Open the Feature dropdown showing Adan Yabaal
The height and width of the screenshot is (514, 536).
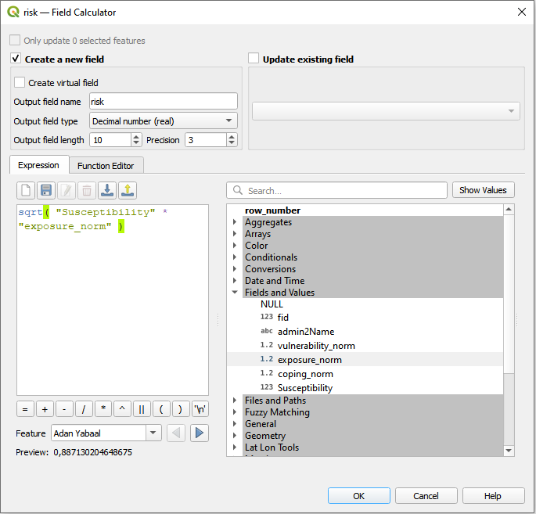tap(106, 433)
